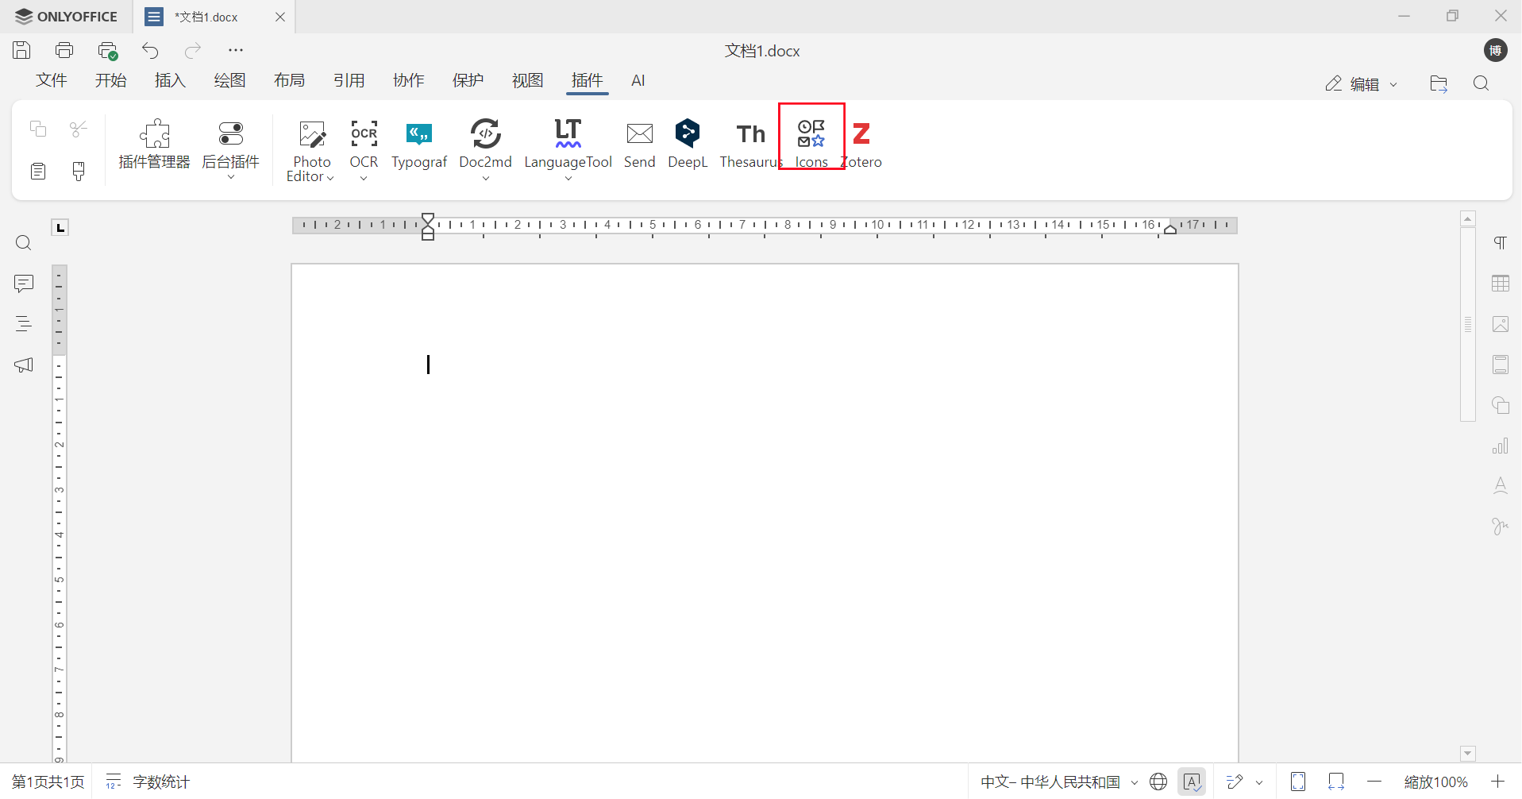Open chart settings in right sidebar
The image size is (1522, 799).
(x=1501, y=446)
